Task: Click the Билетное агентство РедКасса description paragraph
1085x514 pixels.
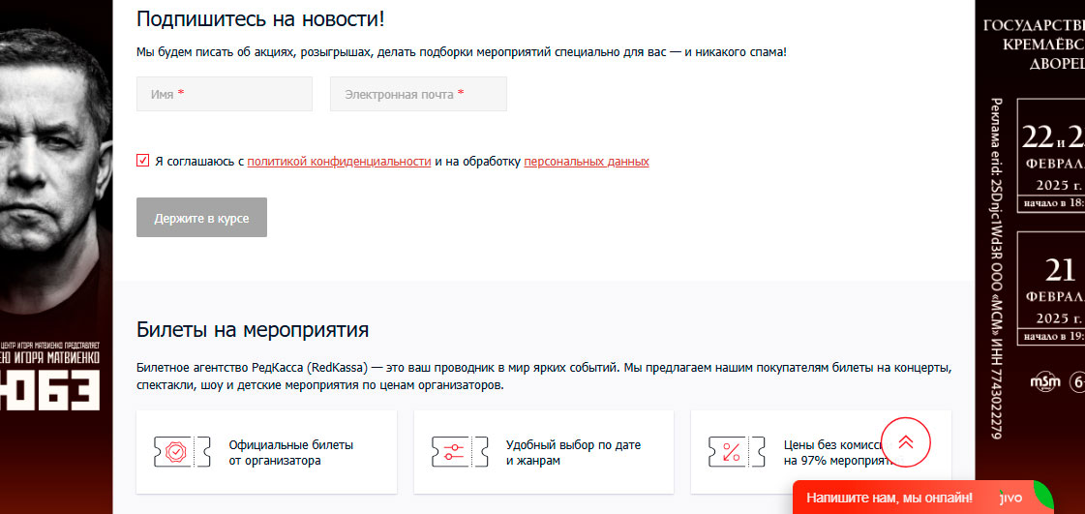Action: [545, 376]
